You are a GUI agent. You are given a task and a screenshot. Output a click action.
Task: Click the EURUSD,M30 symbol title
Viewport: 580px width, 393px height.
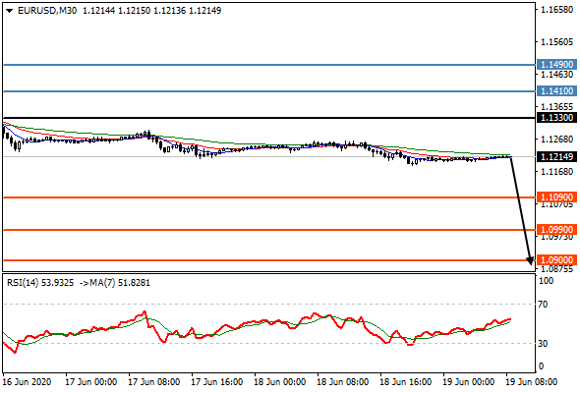pos(47,11)
